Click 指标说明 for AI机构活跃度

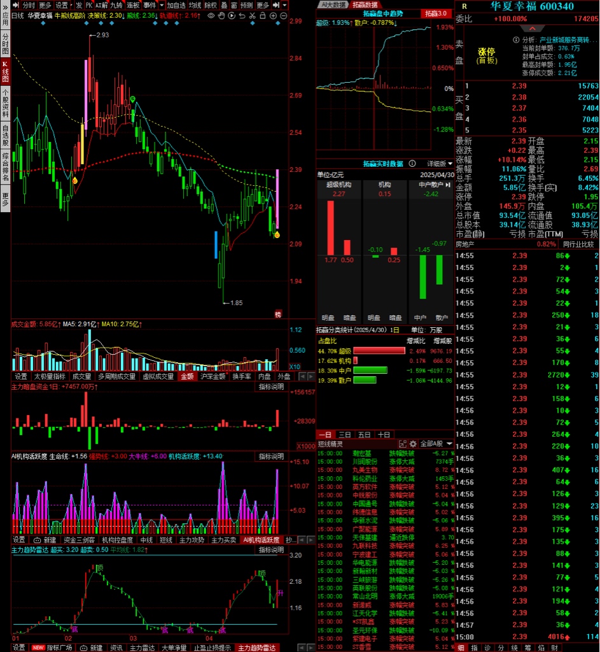[271, 456]
